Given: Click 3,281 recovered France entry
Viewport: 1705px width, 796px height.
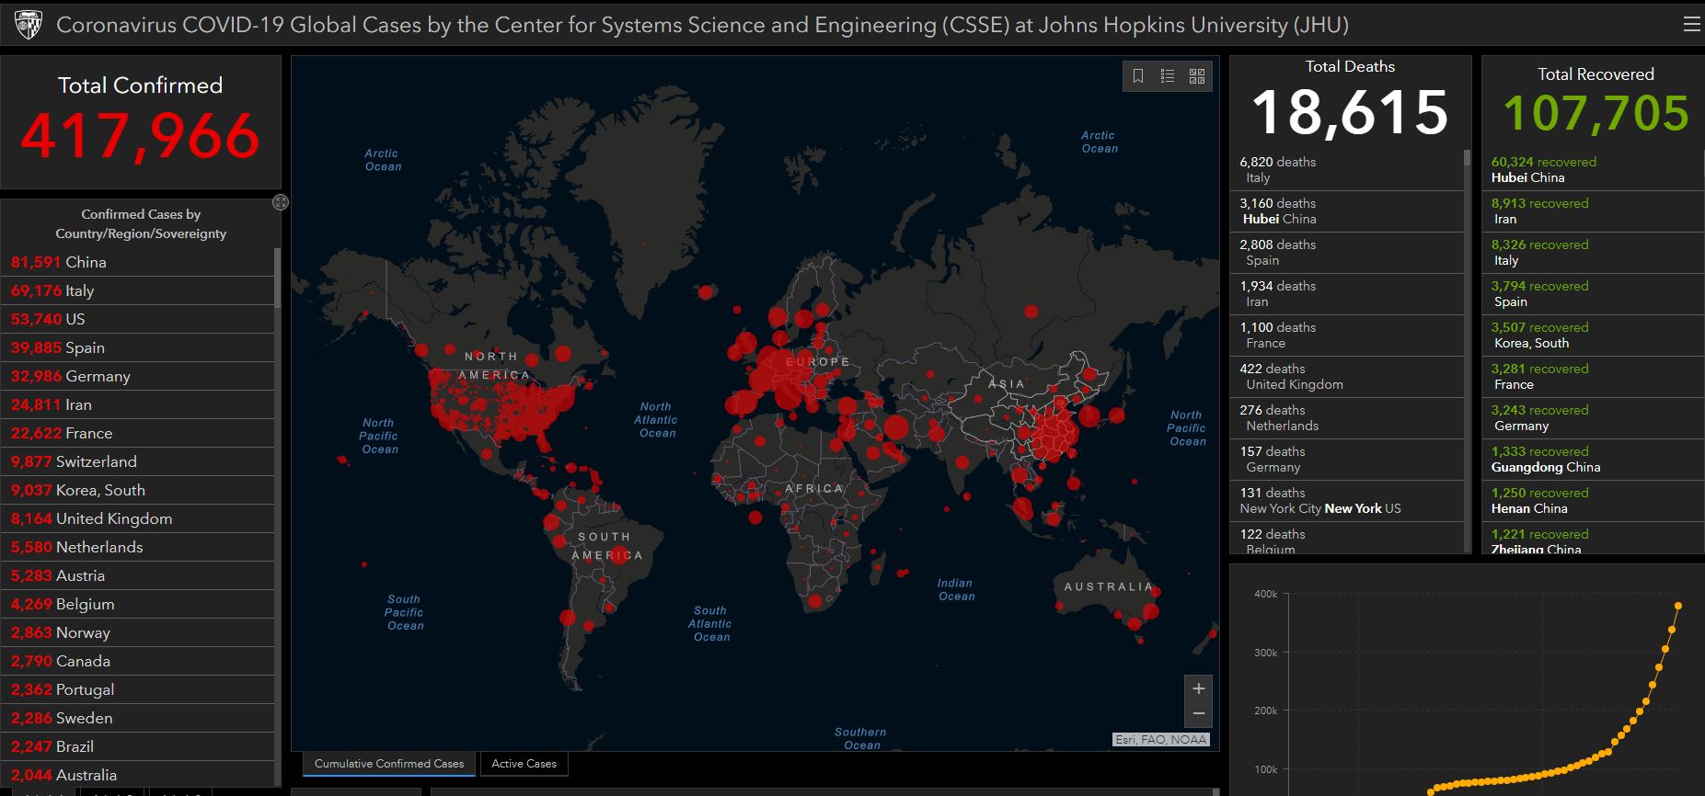Looking at the screenshot, I should point(1593,377).
